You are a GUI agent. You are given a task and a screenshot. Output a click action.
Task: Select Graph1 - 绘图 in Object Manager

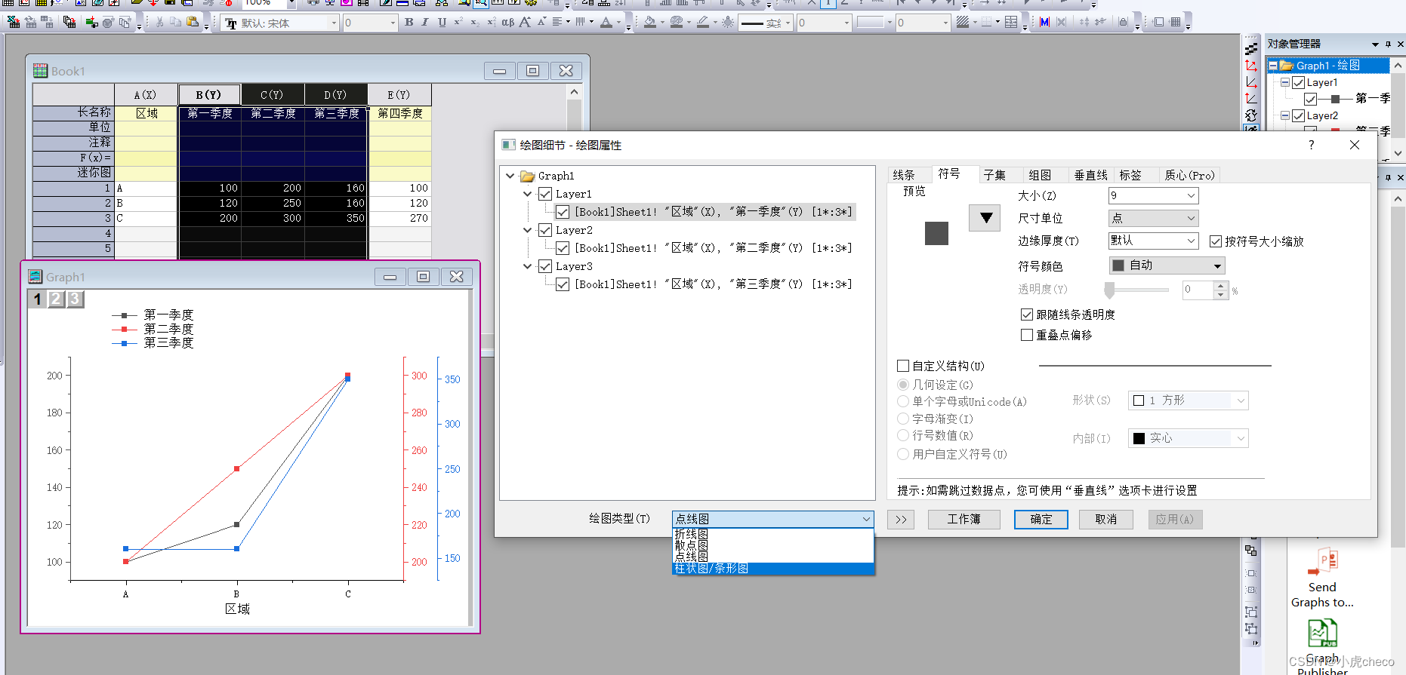coord(1328,66)
